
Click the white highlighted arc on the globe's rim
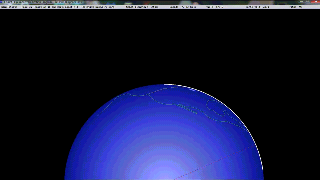click(225, 104)
